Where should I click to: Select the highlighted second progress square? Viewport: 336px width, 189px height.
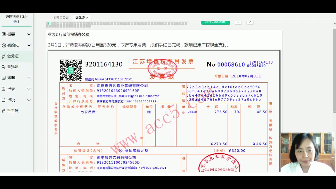[50, 24]
